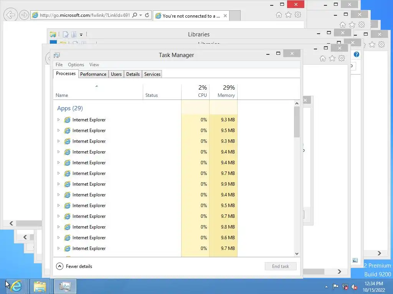Click the back arrow in front IE window
Viewport: 393px width, 294px height.
pyautogui.click(x=10, y=15)
